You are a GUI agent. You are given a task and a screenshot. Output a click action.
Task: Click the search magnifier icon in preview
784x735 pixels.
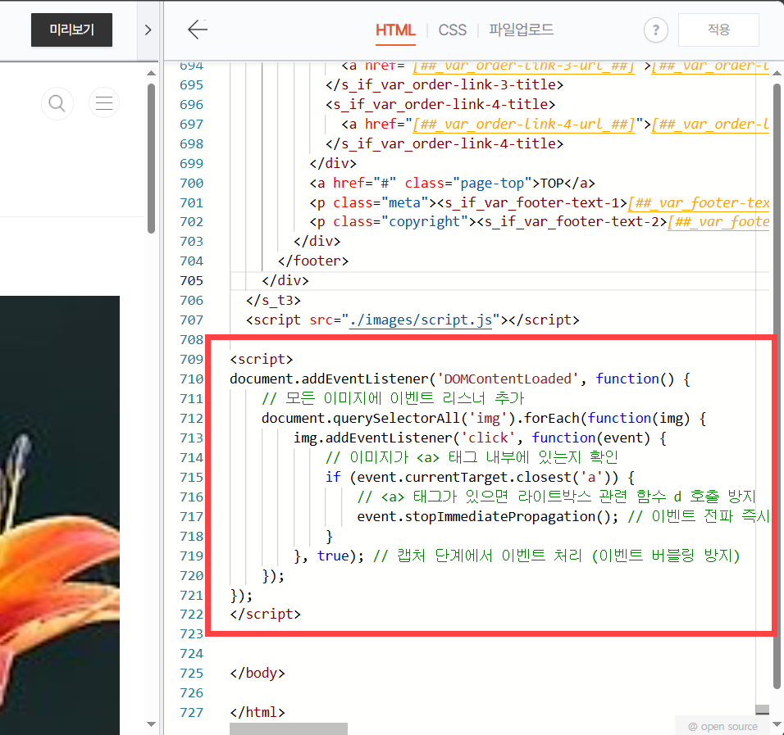pos(57,103)
